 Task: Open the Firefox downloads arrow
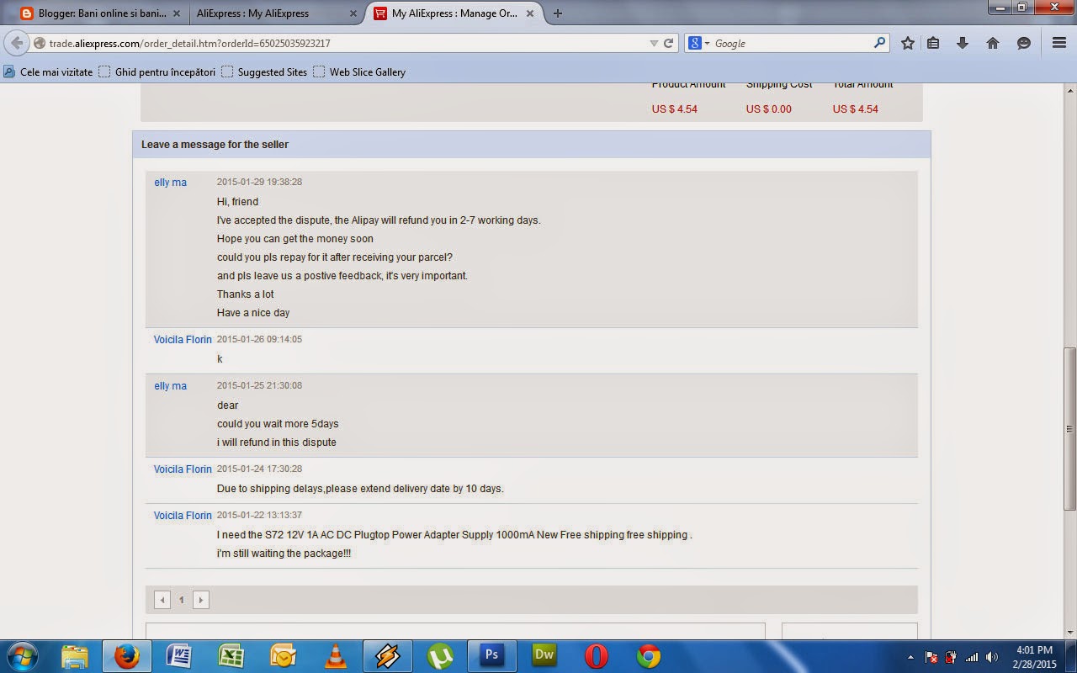point(963,43)
